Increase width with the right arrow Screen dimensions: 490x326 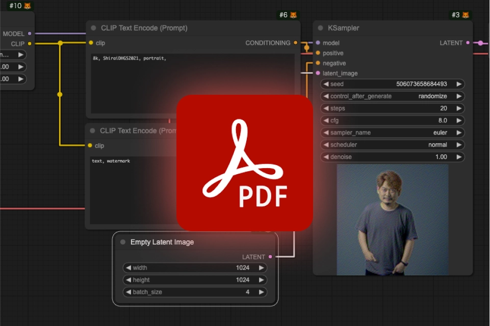point(261,267)
